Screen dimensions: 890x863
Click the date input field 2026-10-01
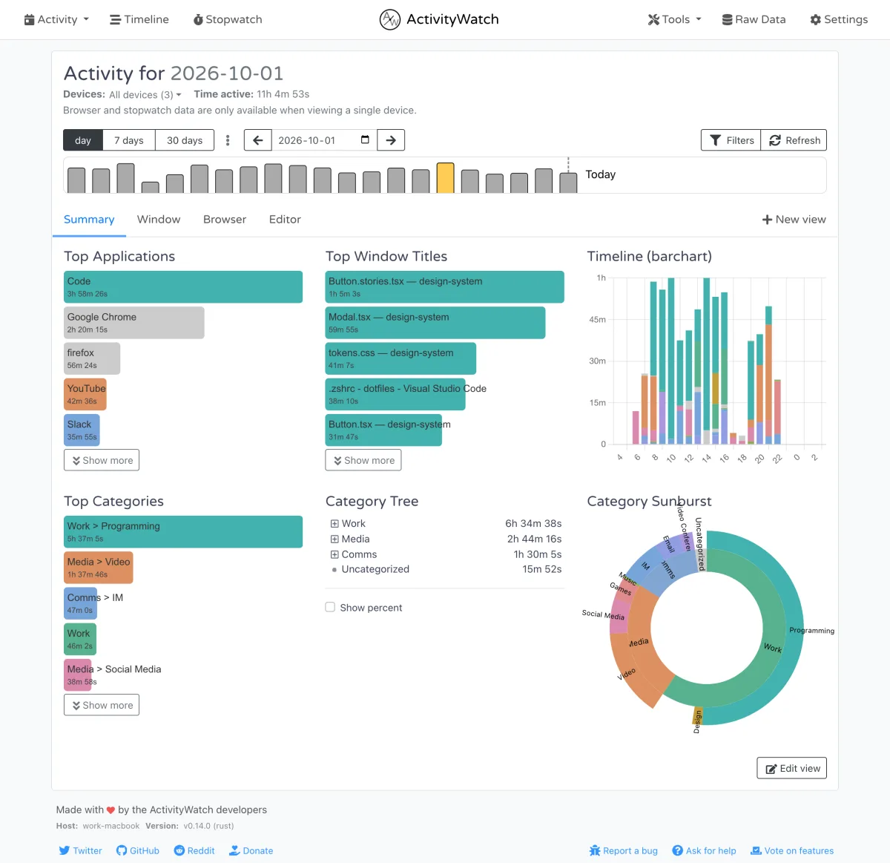pos(324,140)
